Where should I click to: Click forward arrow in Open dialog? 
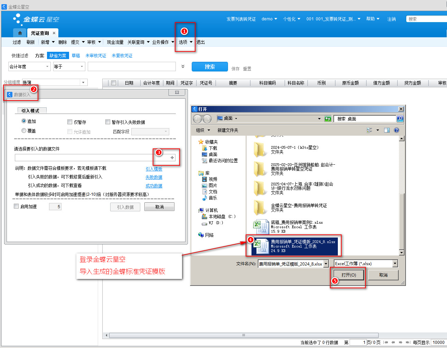click(207, 119)
